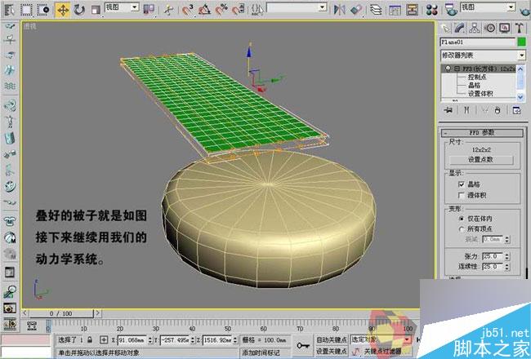The height and width of the screenshot is (359, 531).
Task: Click the Align tool icon
Action: click(356, 10)
